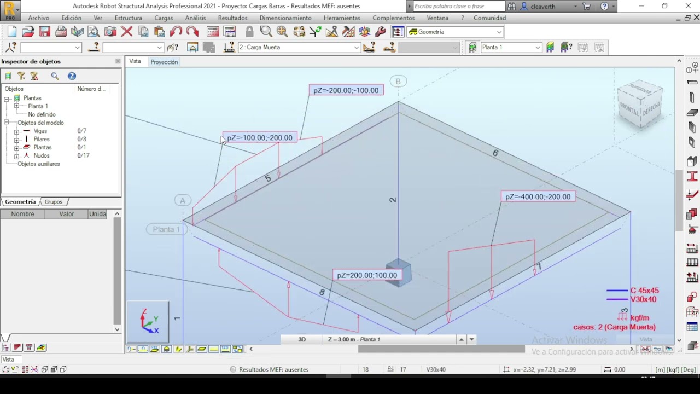
Task: Expand the Vigas tree node
Action: 16,131
